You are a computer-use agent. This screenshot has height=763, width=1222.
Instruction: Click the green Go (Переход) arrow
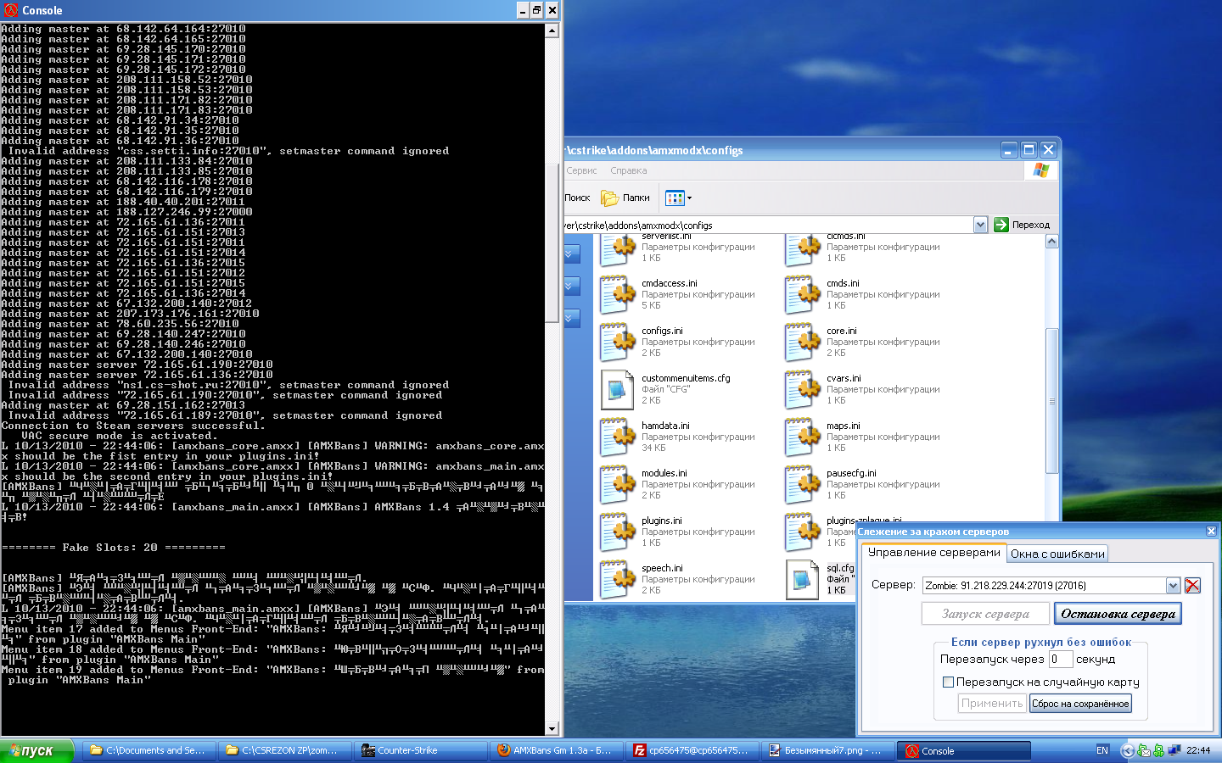point(1001,225)
